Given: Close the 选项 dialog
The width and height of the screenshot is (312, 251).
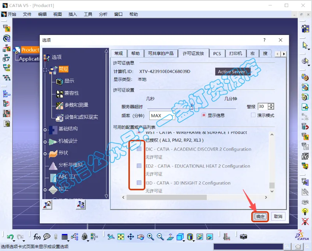Looking at the screenshot, I should coord(281,40).
